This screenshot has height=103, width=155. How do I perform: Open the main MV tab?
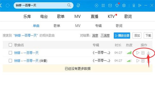(78, 16)
